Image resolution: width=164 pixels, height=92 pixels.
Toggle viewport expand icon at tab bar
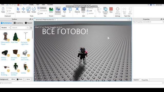[x=129, y=20]
